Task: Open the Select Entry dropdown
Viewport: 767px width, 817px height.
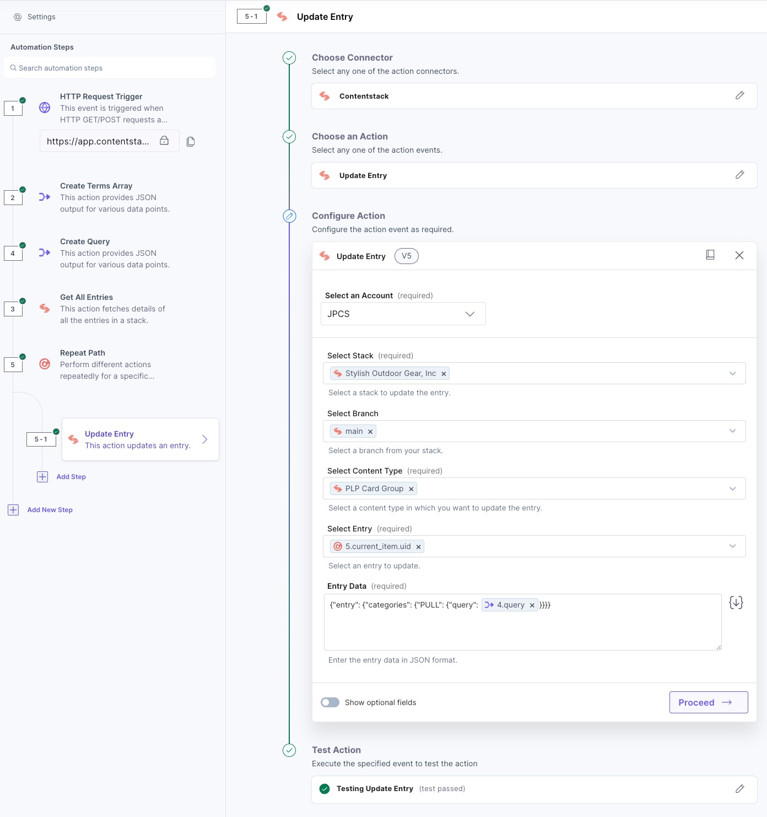Action: pos(732,546)
